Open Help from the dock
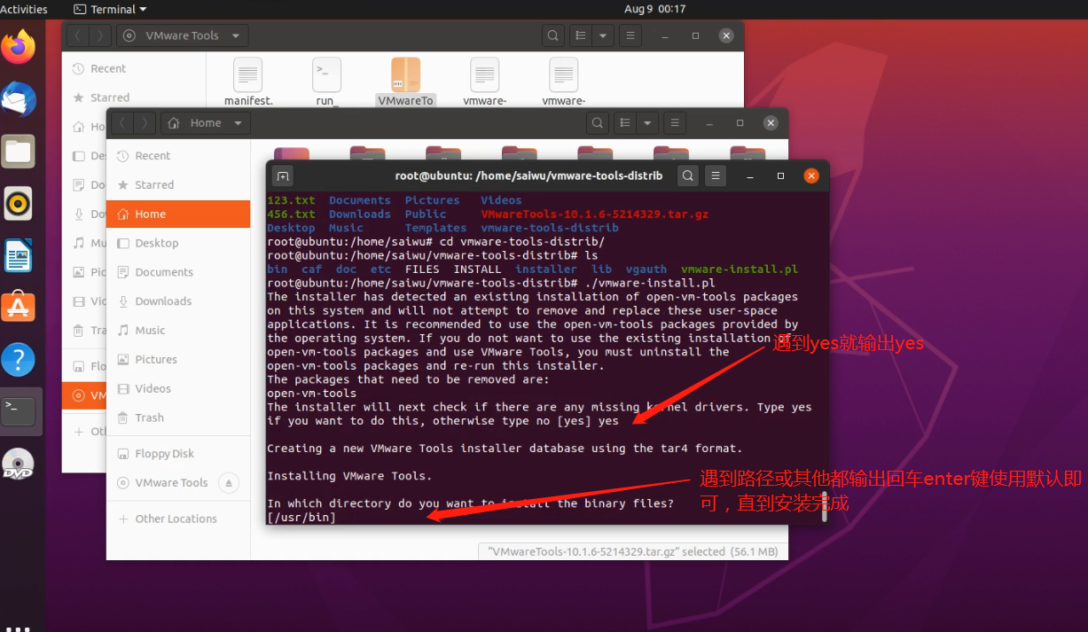 (19, 360)
